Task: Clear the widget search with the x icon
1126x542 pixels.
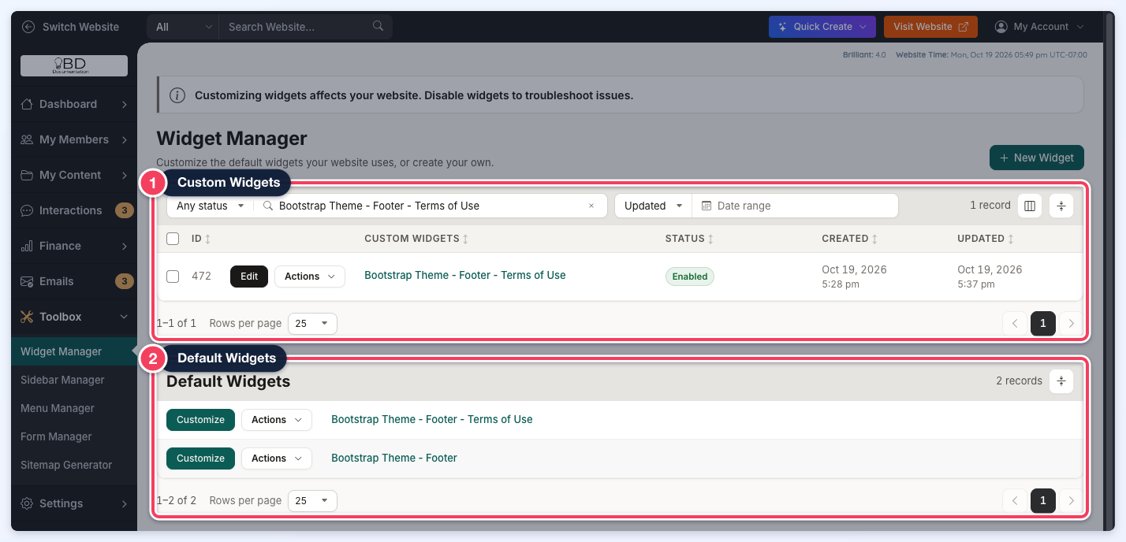Action: pos(591,206)
